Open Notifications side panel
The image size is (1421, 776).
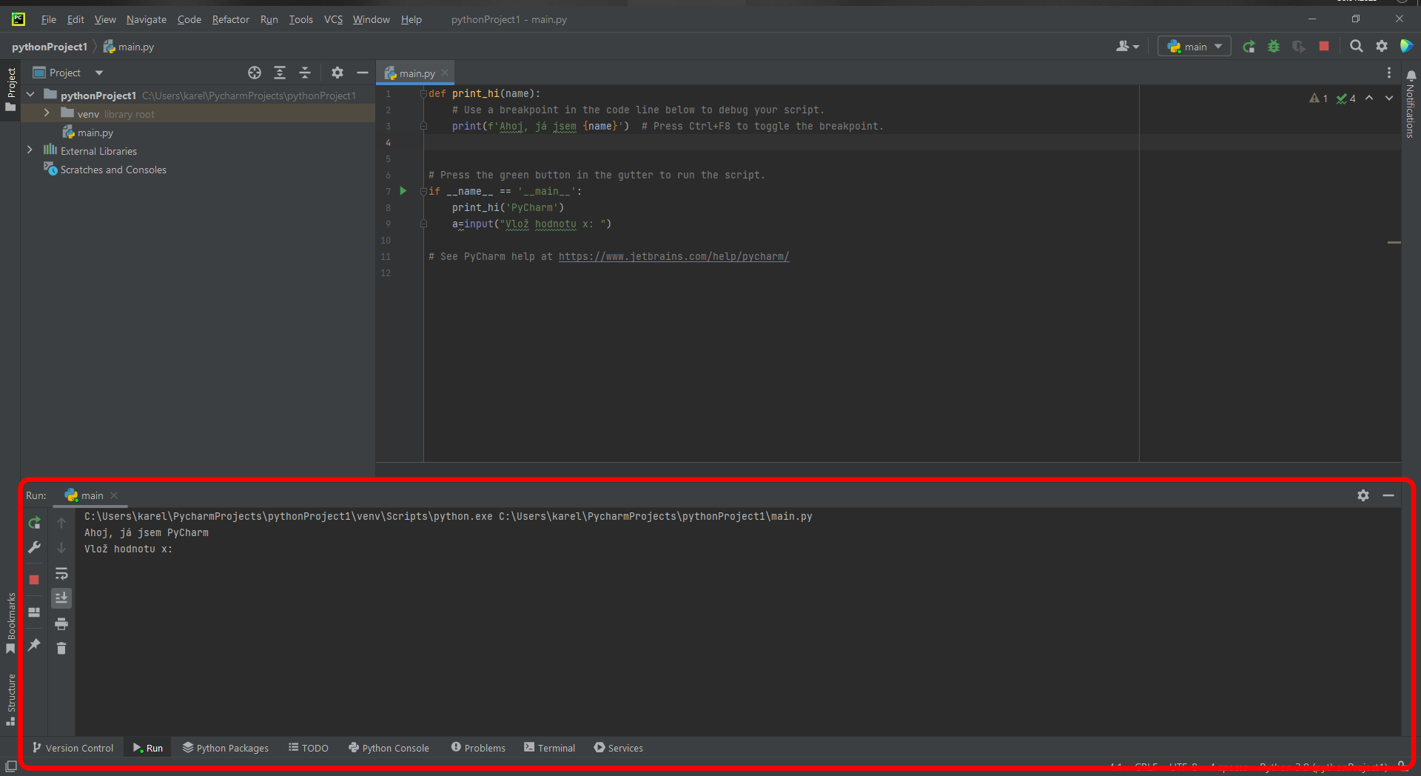point(1411,104)
